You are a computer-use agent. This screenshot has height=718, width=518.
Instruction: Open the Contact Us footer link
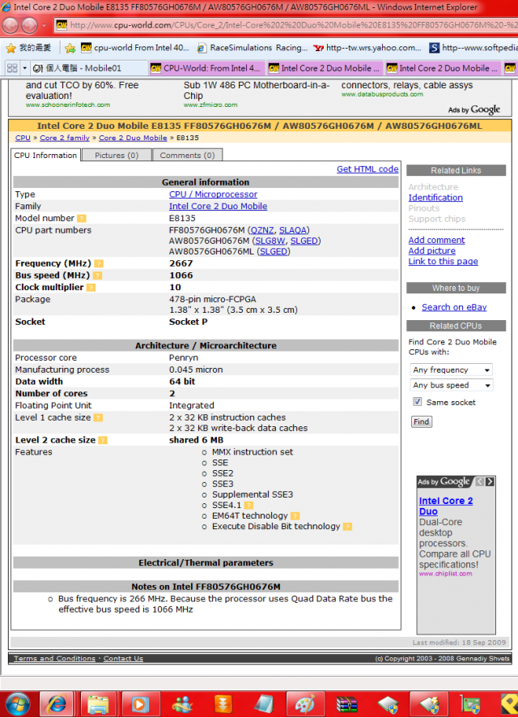pos(123,658)
